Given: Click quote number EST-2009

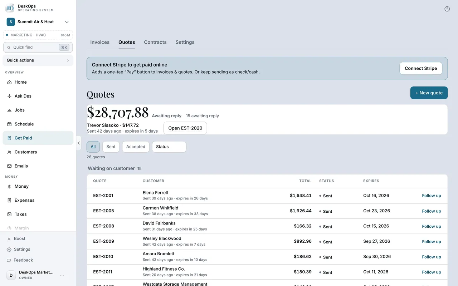Looking at the screenshot, I should pyautogui.click(x=103, y=241).
